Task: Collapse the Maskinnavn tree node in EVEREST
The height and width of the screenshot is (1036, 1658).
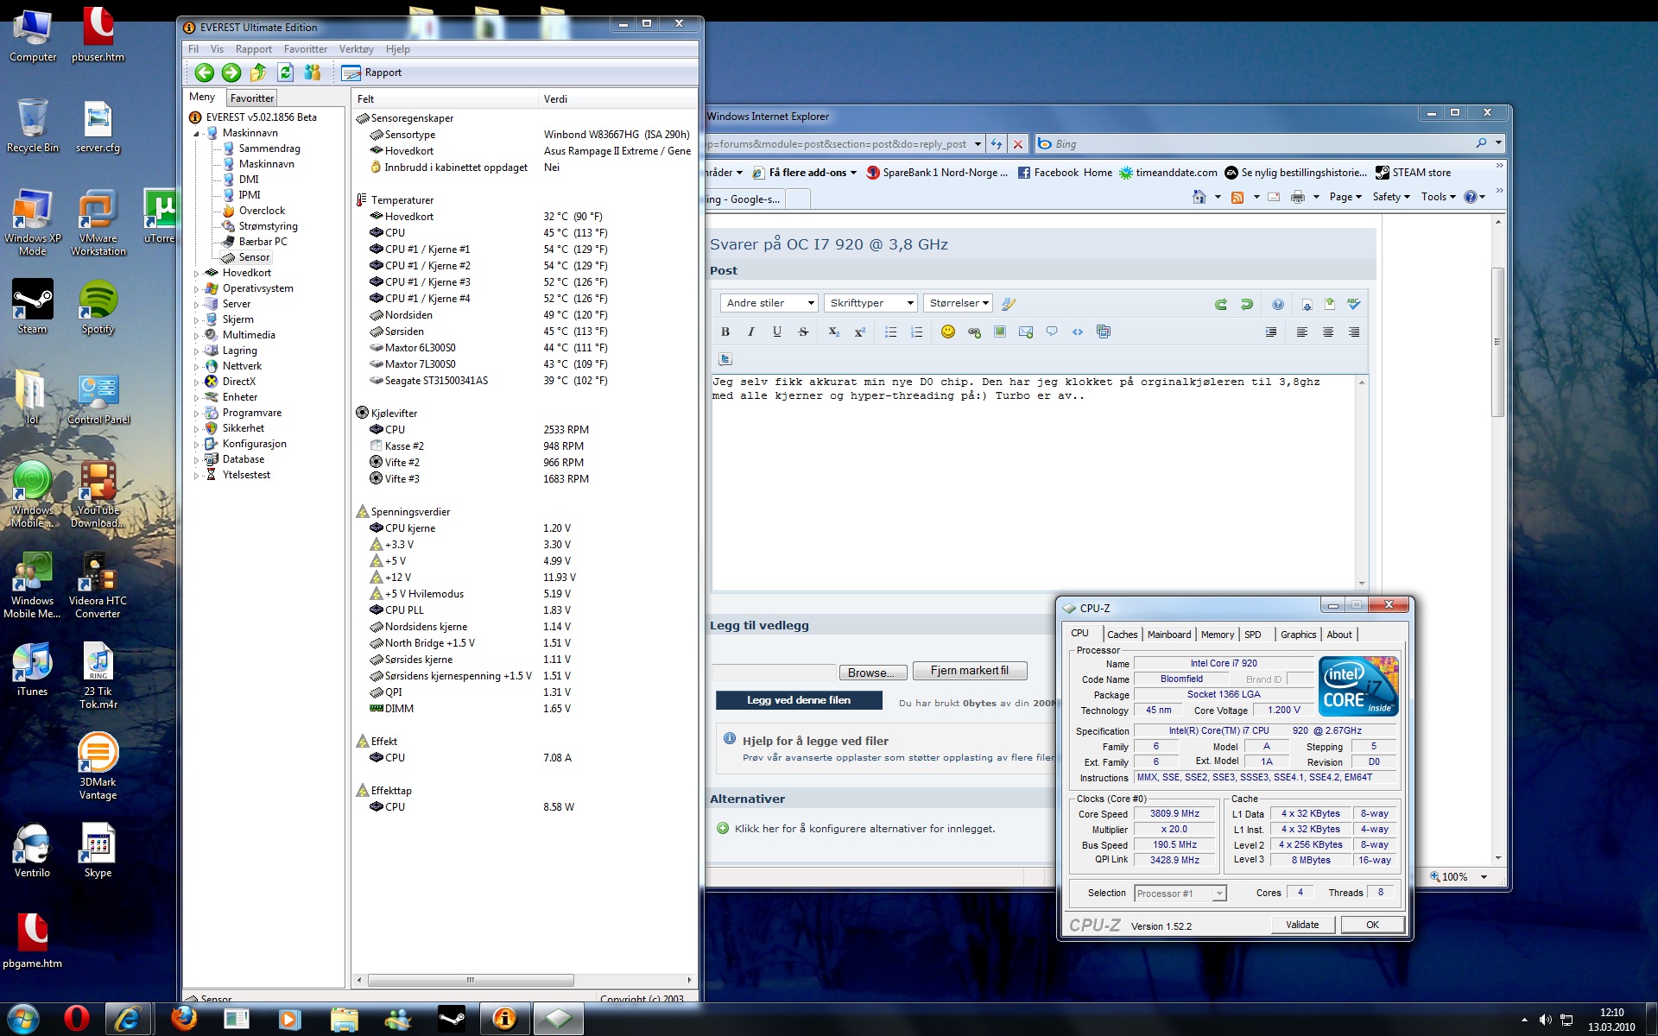Action: click(x=196, y=134)
